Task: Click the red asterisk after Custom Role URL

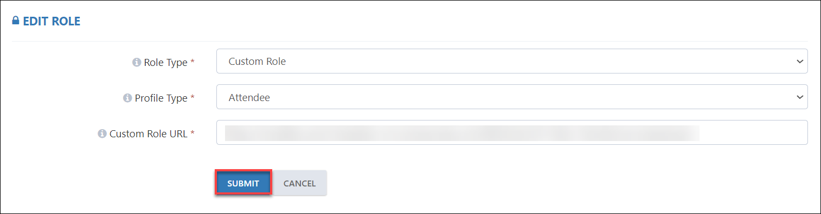Action: [192, 133]
